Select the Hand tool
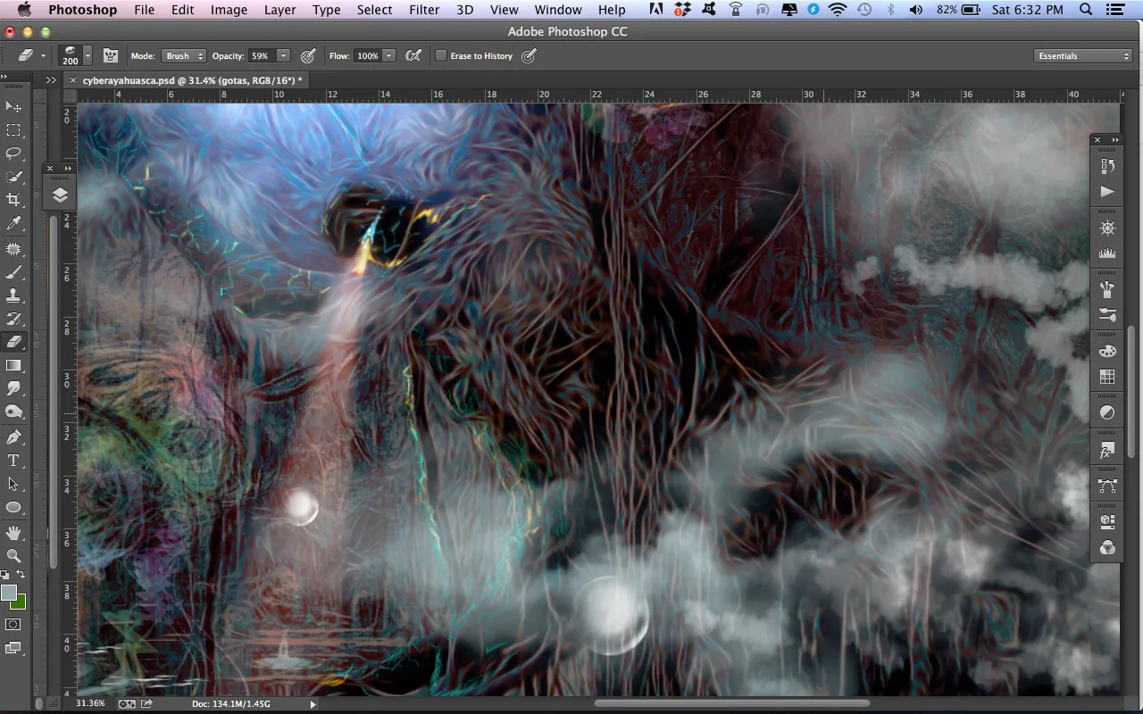 point(13,533)
